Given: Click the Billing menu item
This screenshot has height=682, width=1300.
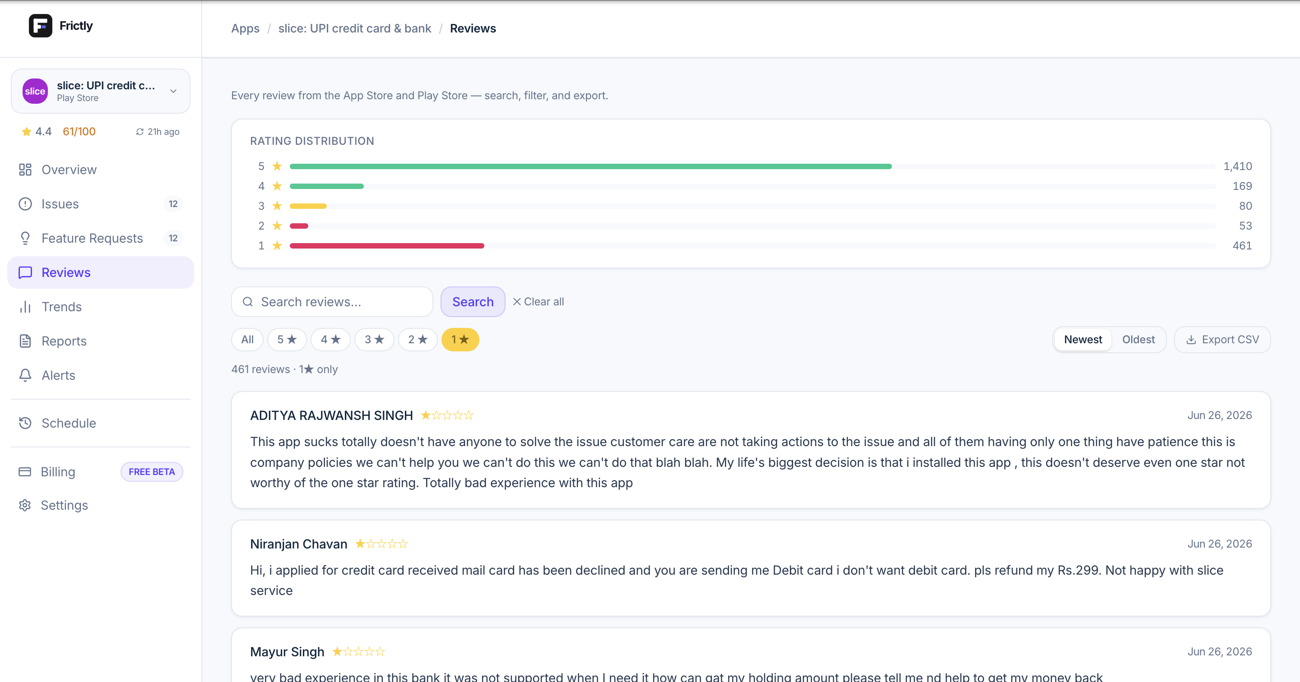Looking at the screenshot, I should [x=100, y=472].
